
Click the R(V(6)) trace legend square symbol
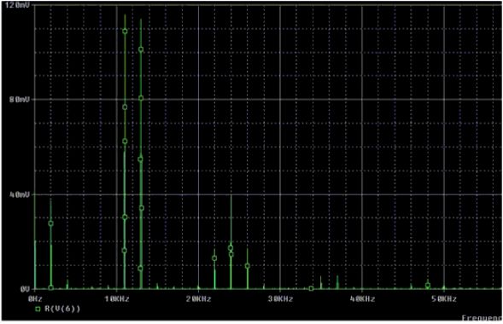click(x=38, y=309)
